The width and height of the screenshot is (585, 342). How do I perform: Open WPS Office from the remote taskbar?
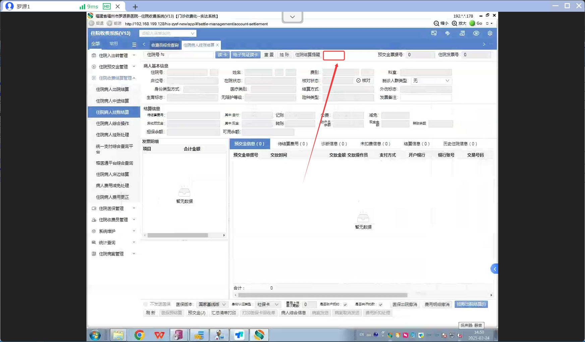point(159,335)
